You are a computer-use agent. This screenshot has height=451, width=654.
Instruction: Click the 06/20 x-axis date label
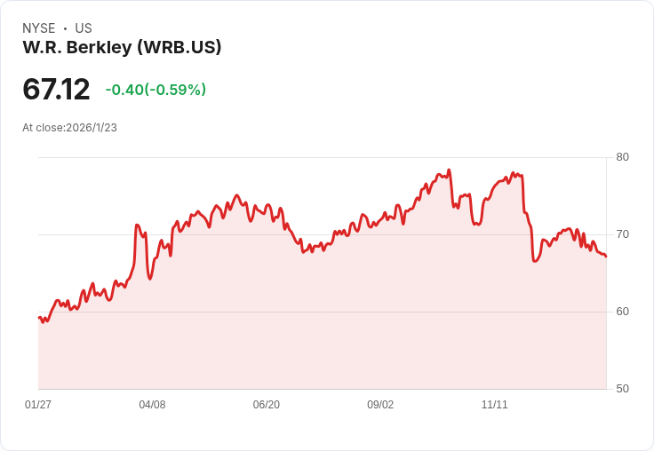(266, 404)
